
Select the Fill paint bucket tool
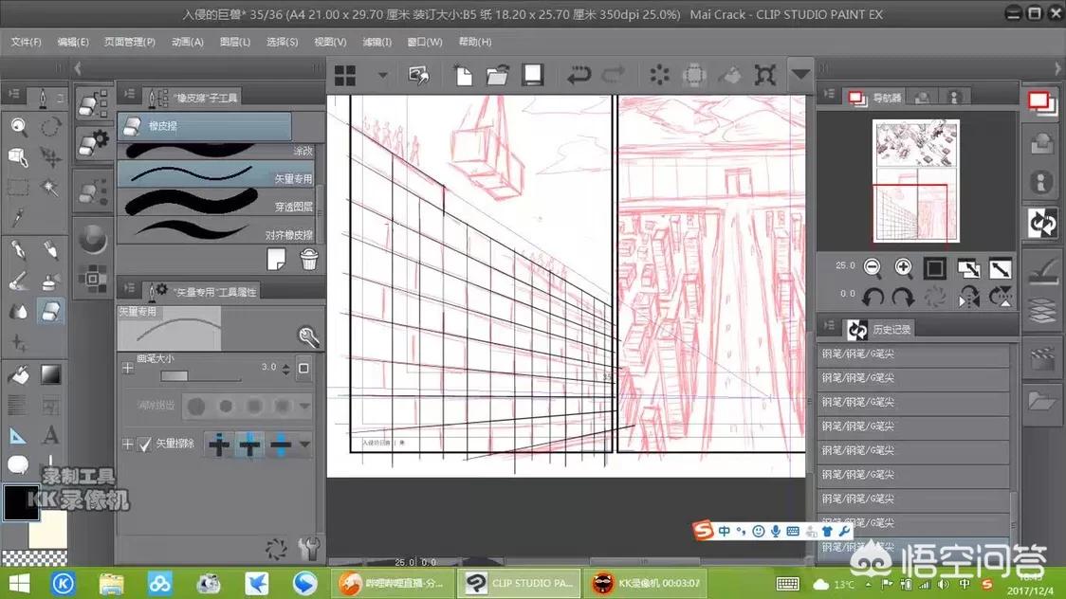[x=18, y=374]
